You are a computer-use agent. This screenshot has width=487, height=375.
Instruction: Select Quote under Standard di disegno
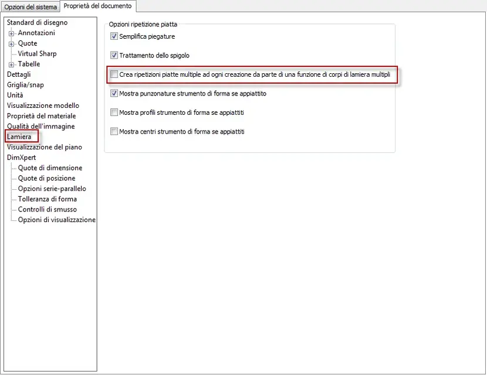pos(28,43)
